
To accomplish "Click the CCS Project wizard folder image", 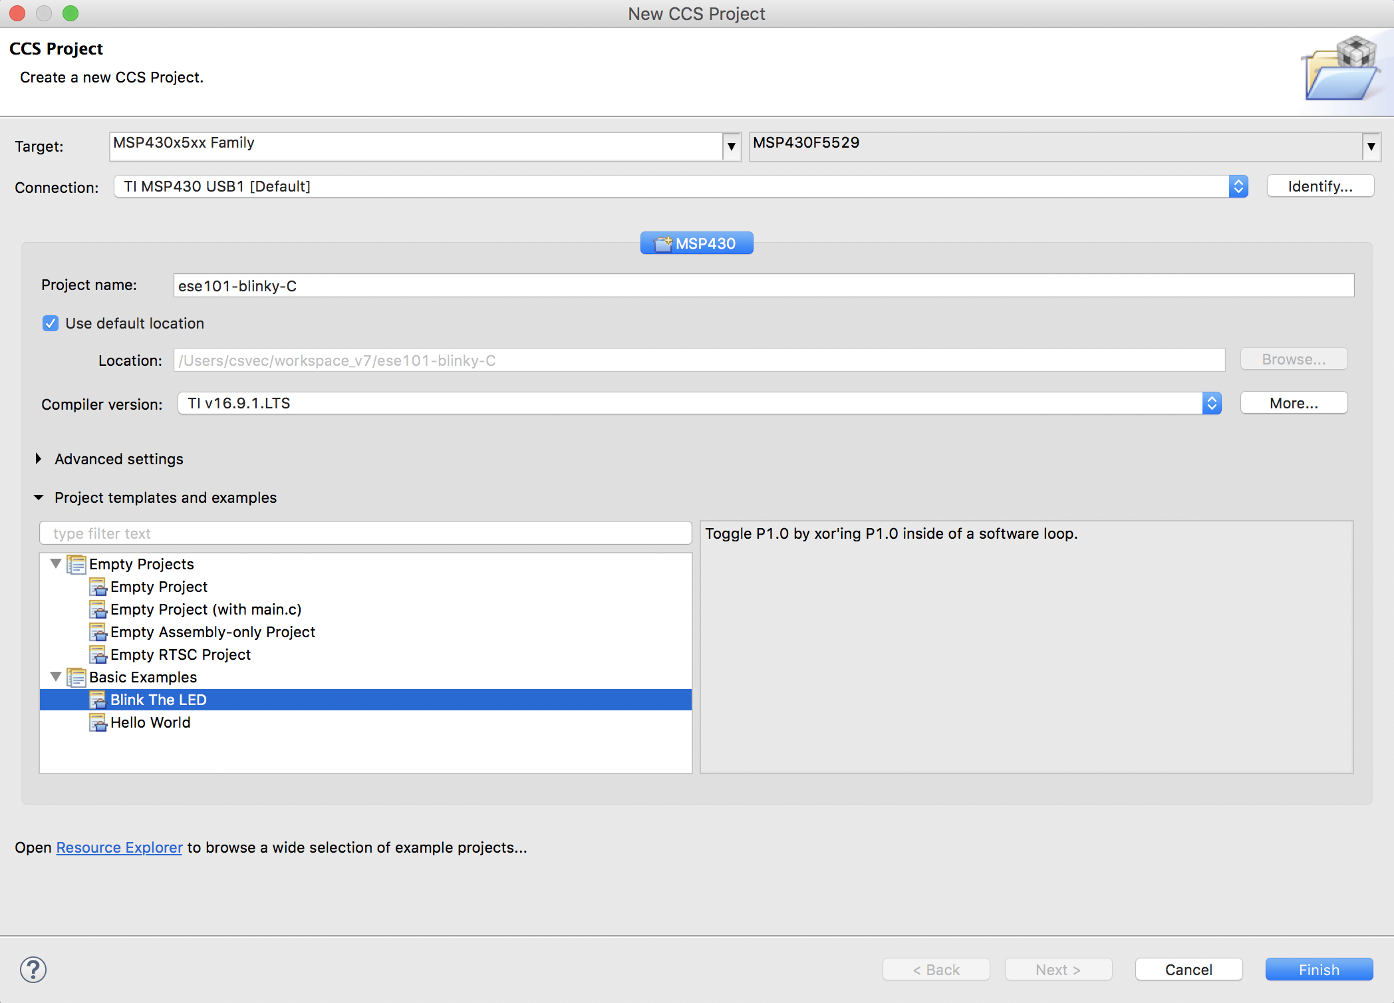I will pos(1341,69).
